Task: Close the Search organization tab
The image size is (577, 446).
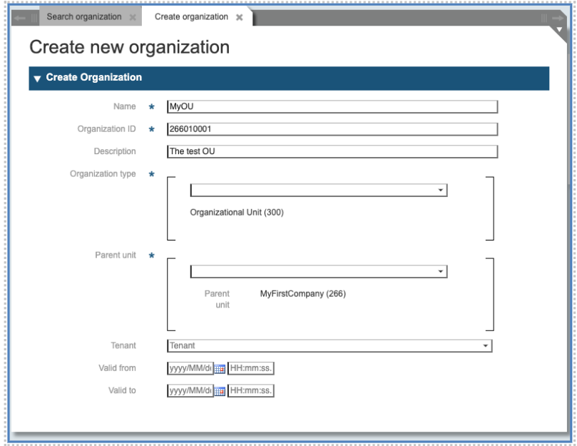Action: click(x=133, y=17)
